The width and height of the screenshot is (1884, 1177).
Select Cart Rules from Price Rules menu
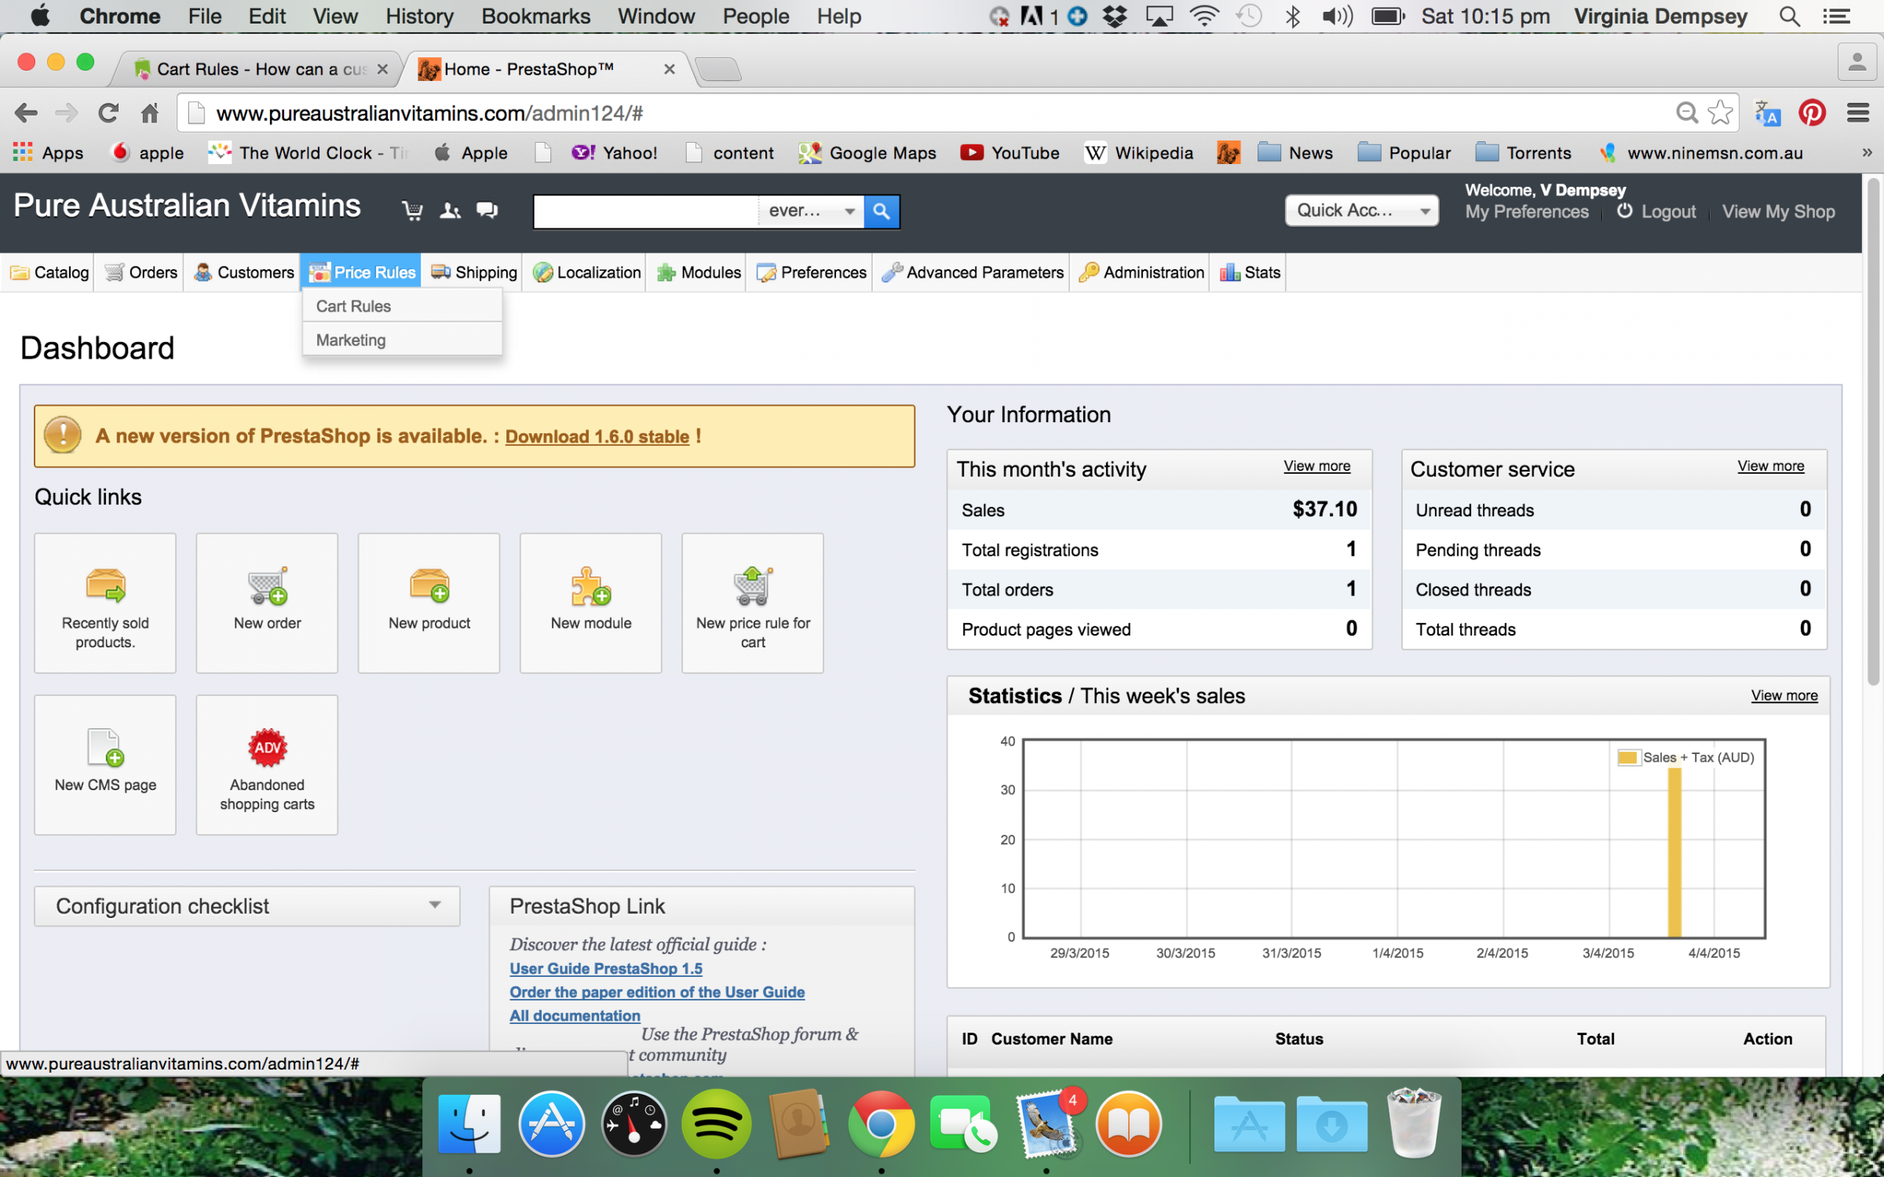[x=402, y=306]
